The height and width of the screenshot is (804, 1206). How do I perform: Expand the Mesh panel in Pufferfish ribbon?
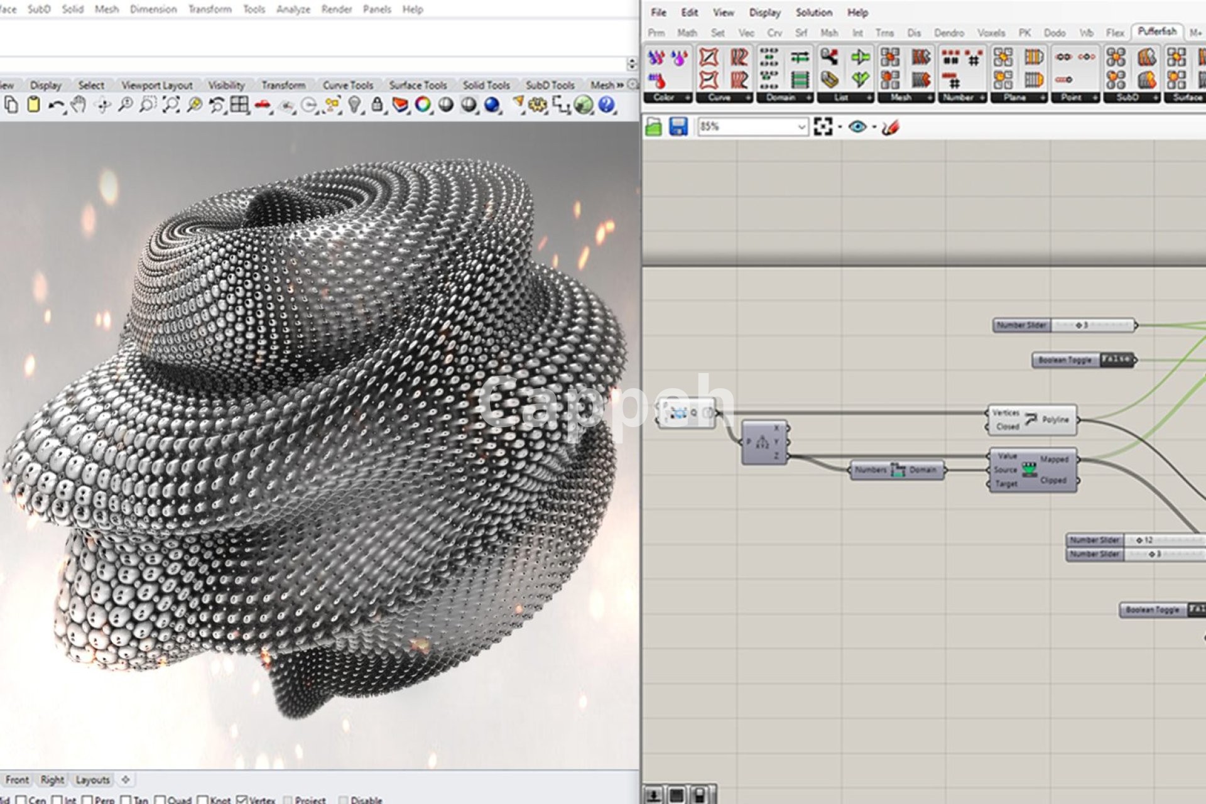pos(929,98)
